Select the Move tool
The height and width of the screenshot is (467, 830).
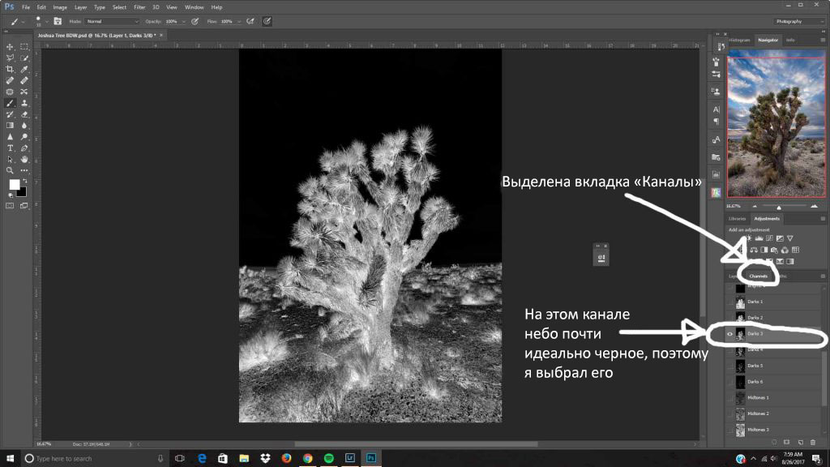[11, 47]
